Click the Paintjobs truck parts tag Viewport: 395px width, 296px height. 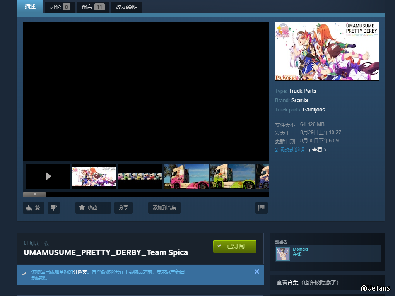(314, 110)
